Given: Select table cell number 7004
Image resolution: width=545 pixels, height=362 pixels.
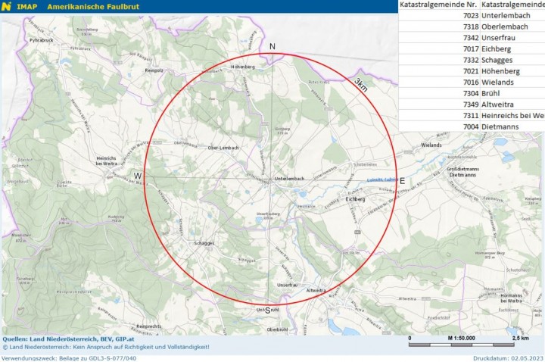Looking at the screenshot, I should (x=471, y=127).
